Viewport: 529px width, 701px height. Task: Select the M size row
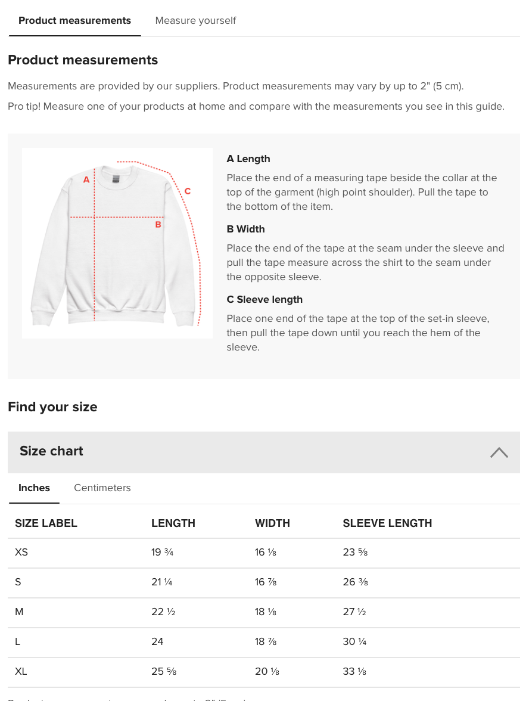point(19,612)
